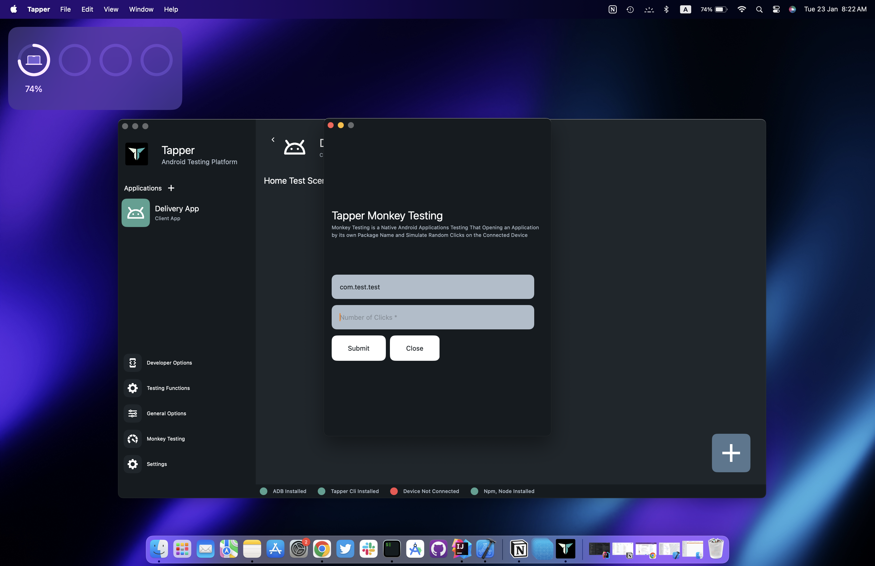Open Google Chrome from the Dock
Image resolution: width=875 pixels, height=566 pixels.
pos(322,549)
